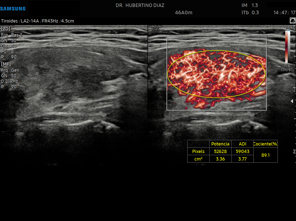Select the [MF] mode label
This screenshot has width=296, height=221.
click(6, 64)
